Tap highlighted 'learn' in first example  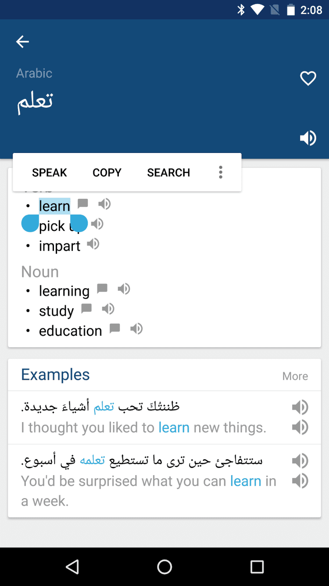(x=174, y=427)
